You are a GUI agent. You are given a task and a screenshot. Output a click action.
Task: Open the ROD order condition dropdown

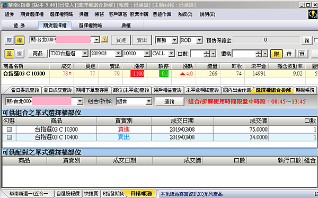coord(199,40)
